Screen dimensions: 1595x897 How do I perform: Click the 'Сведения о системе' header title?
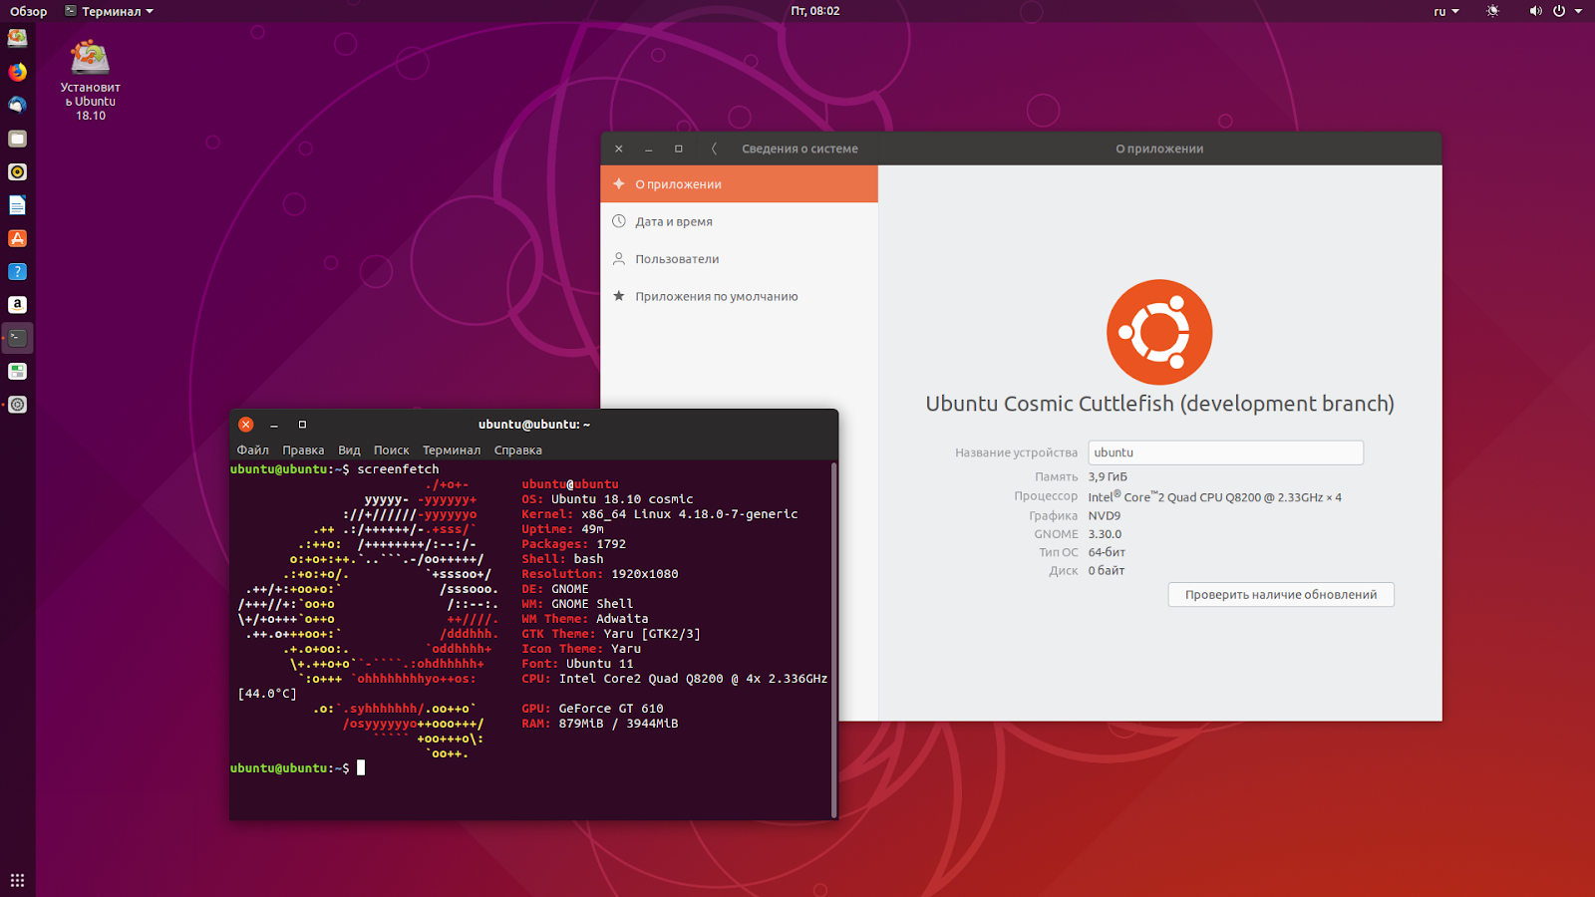(x=799, y=149)
